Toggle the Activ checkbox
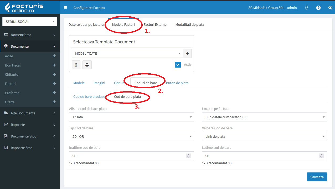This screenshot has width=335, height=189. (178, 65)
